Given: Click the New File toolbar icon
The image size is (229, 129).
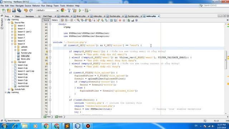Looking at the screenshot, I should (x=4, y=10).
